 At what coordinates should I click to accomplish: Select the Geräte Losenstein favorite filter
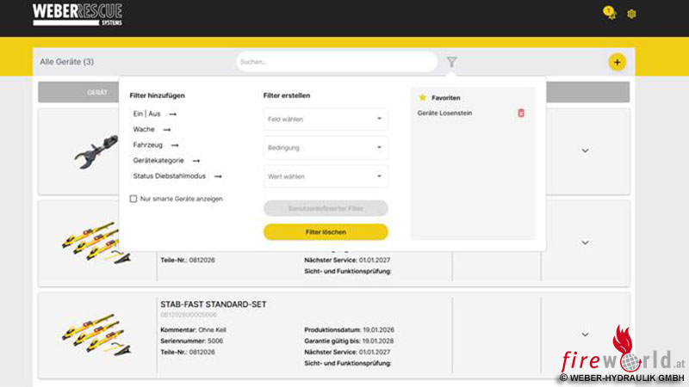tap(444, 114)
